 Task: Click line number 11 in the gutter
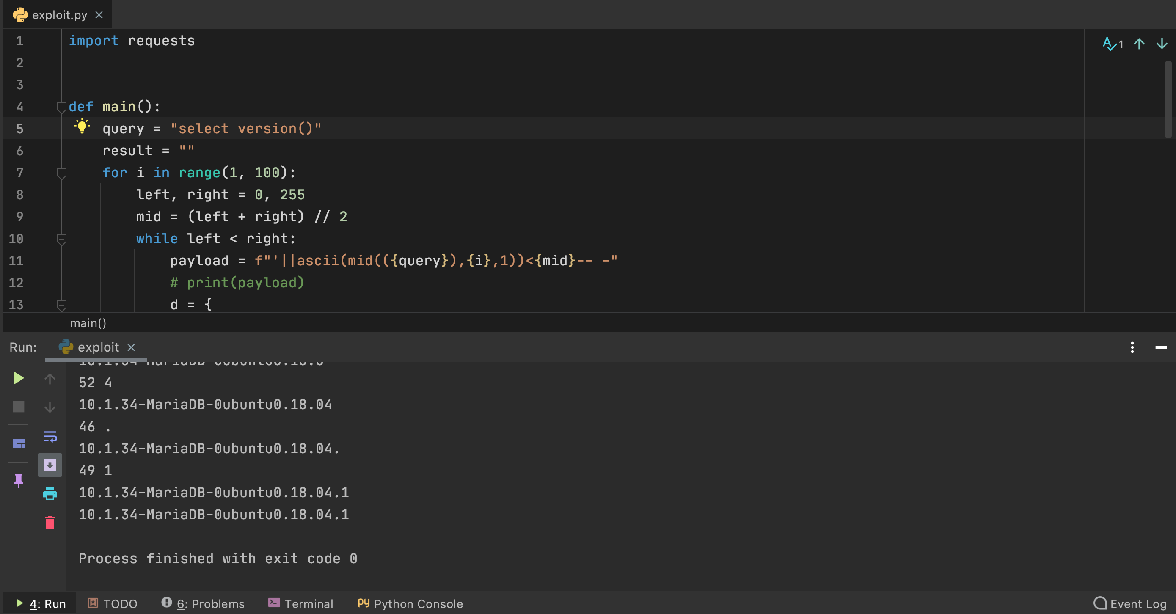16,261
